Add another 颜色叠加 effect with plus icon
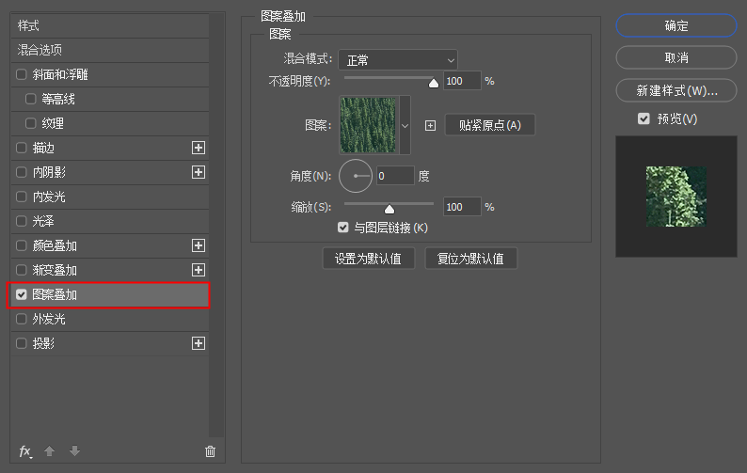 tap(199, 245)
